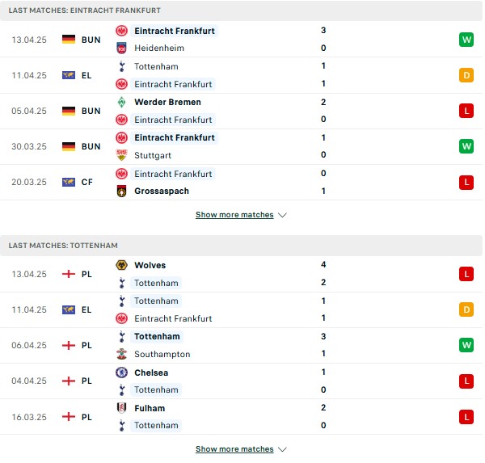485x463 pixels.
Task: Click the Grossaspach club crest icon
Action: click(121, 192)
